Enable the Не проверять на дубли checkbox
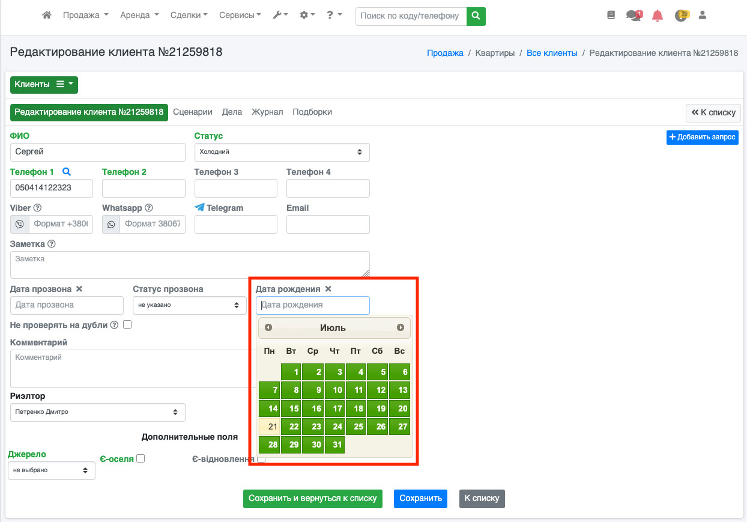The image size is (747, 522). coord(127,325)
